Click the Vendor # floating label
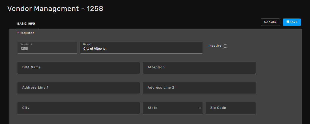The image size is (310, 124). coord(27,44)
